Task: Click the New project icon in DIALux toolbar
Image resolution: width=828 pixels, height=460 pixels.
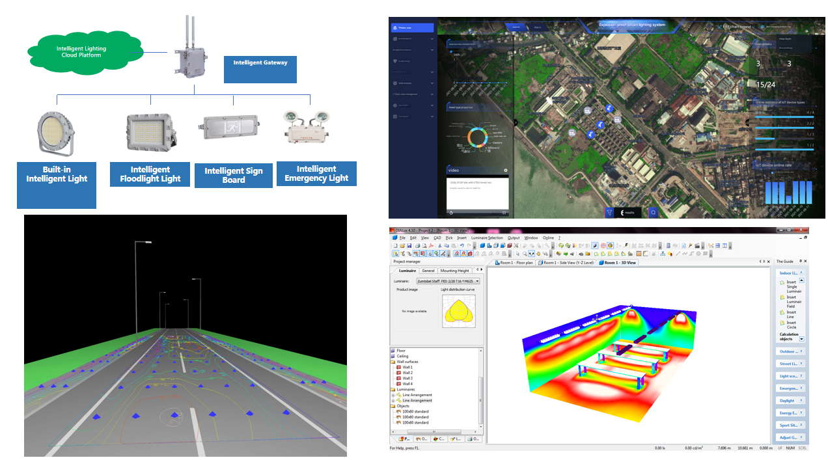Action: click(x=395, y=246)
